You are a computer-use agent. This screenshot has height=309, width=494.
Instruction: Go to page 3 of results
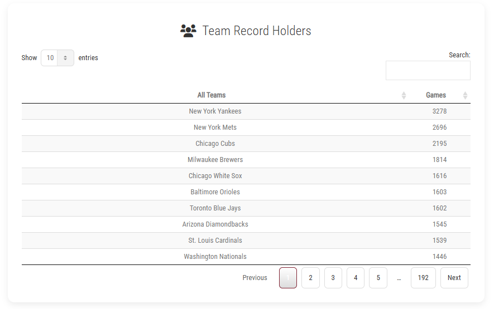click(x=333, y=278)
